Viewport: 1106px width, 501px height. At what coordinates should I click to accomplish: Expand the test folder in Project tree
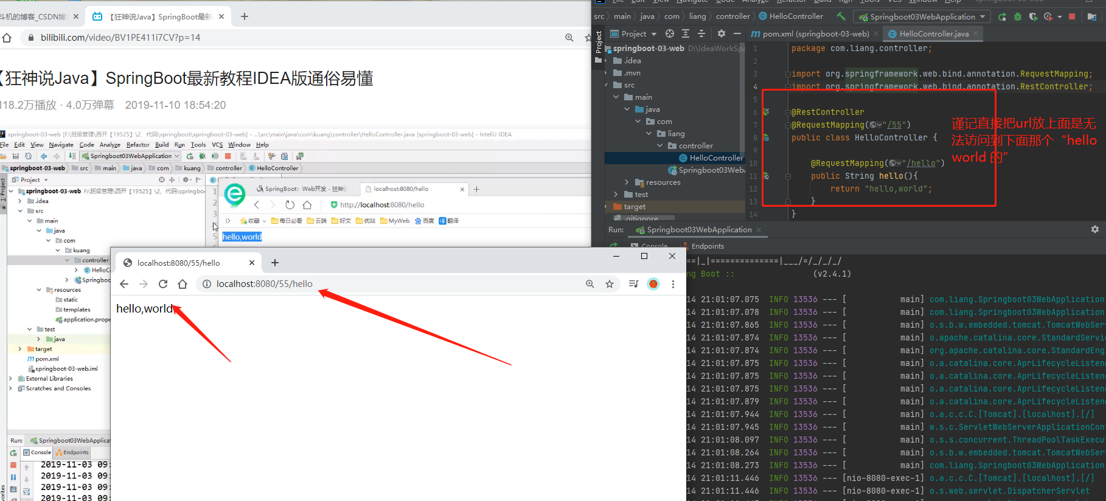[616, 195]
